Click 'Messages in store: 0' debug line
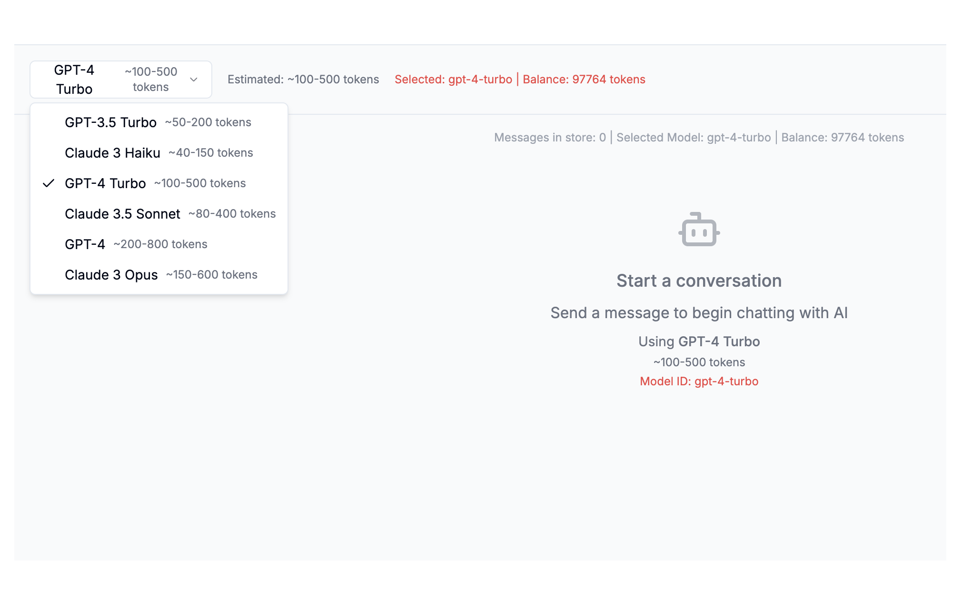This screenshot has height=602, width=962. (x=550, y=138)
